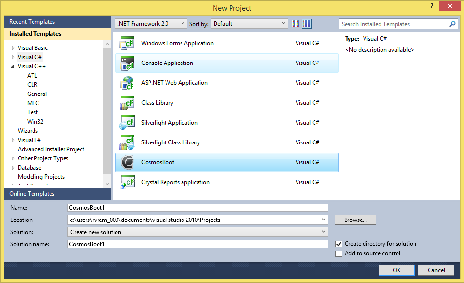Select CLR under Visual C++
This screenshot has height=283, width=464.
[32, 85]
